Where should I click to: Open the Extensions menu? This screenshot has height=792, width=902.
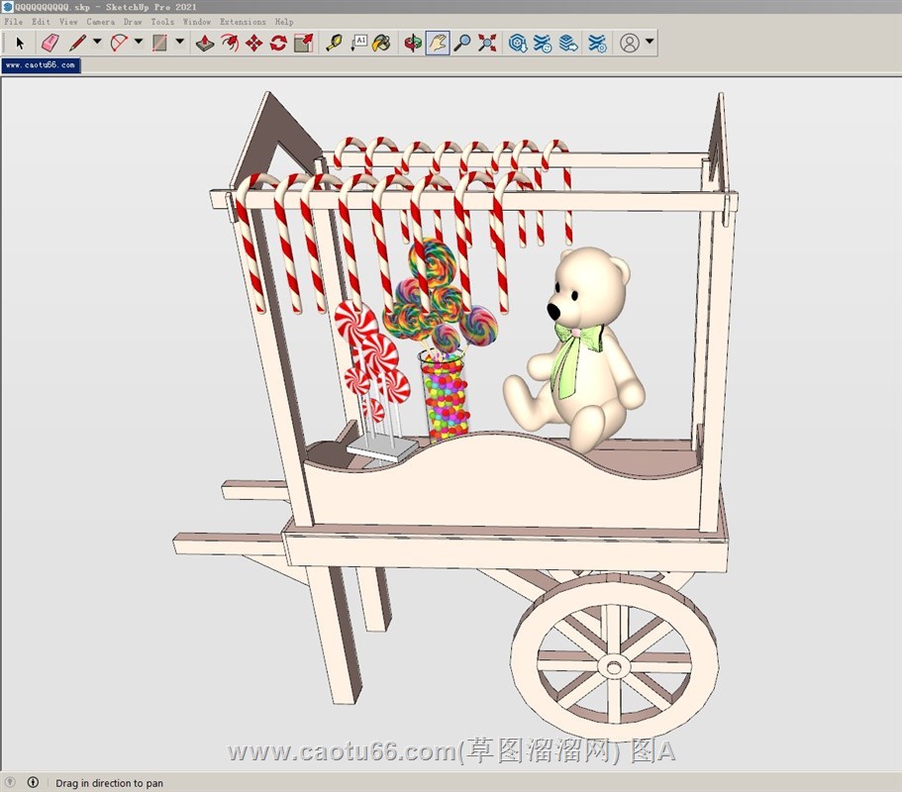point(243,22)
